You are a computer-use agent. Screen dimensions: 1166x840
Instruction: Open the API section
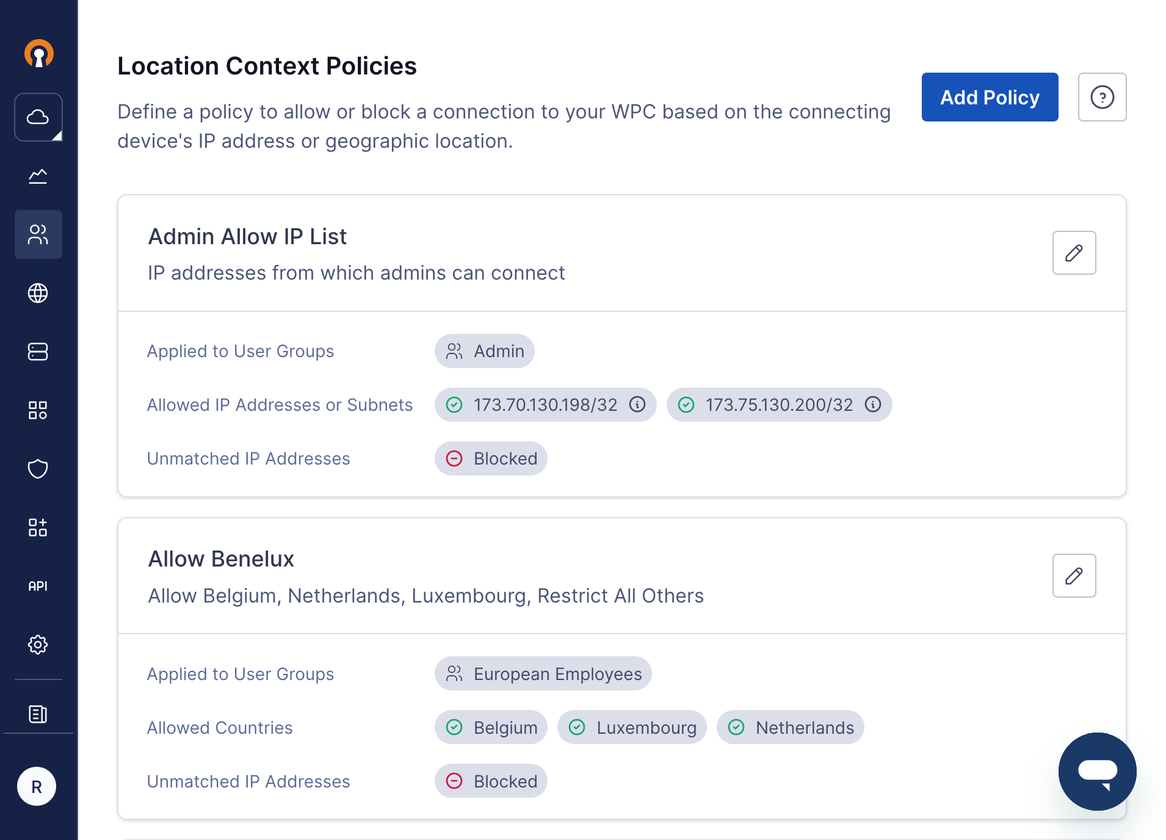38,586
